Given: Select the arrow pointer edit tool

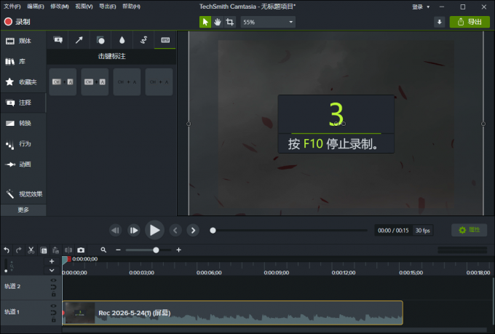Looking at the screenshot, I should pos(205,22).
